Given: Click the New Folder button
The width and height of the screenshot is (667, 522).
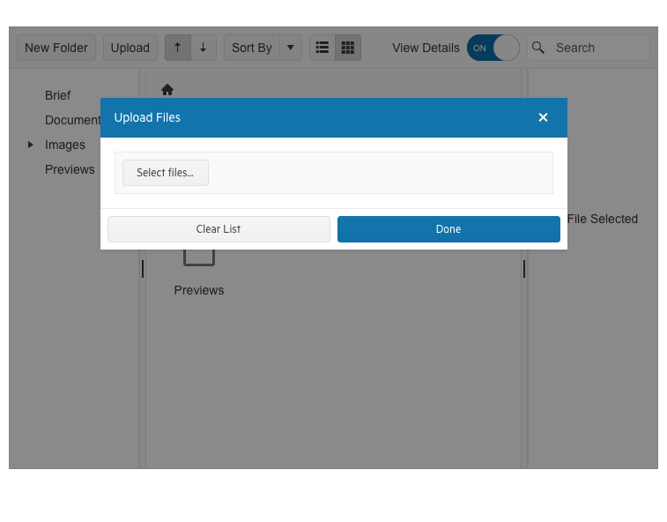Looking at the screenshot, I should coord(56,48).
